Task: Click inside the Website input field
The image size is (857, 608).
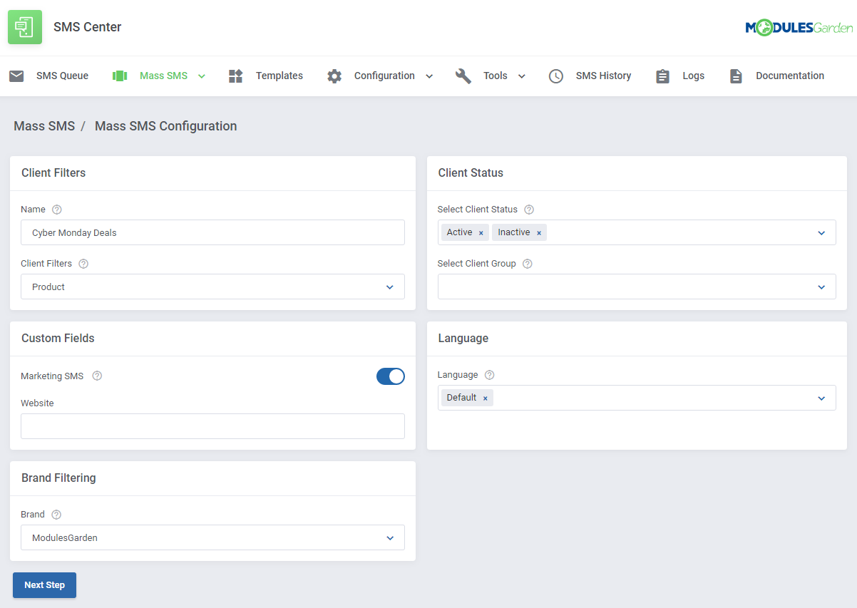Action: point(212,426)
